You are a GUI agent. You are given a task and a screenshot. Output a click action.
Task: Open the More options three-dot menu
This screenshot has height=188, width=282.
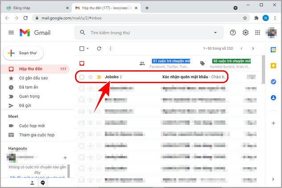click(x=110, y=48)
